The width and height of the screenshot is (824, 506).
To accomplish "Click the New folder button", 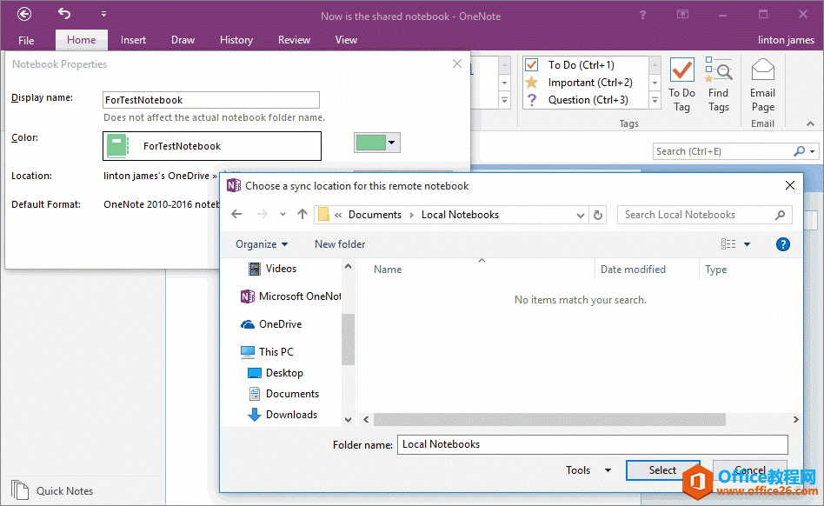I will click(340, 244).
